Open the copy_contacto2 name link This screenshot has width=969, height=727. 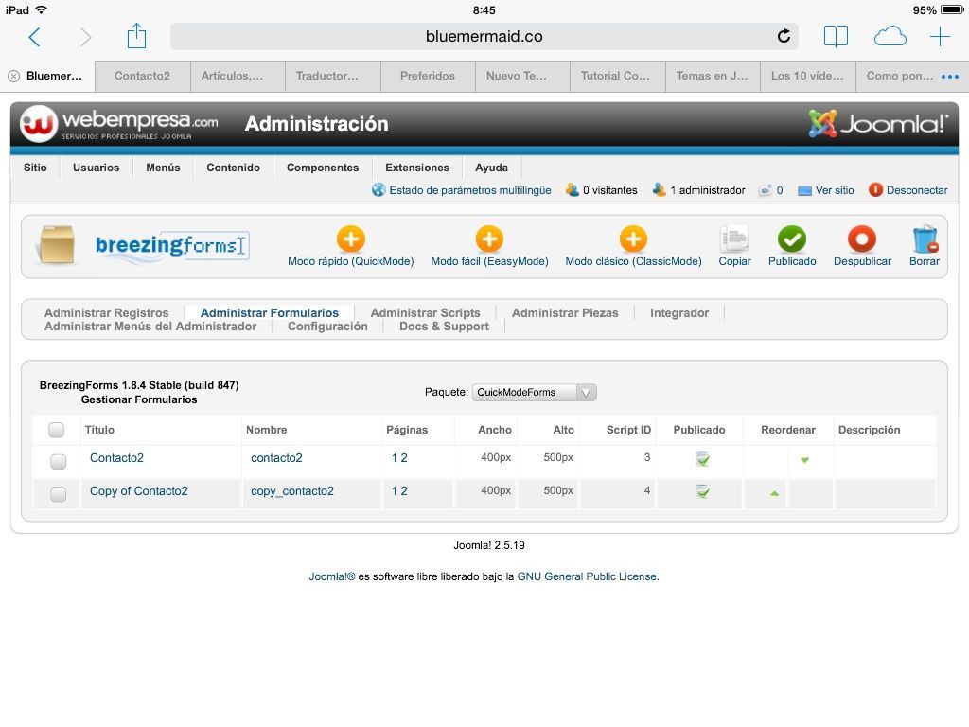(x=292, y=491)
